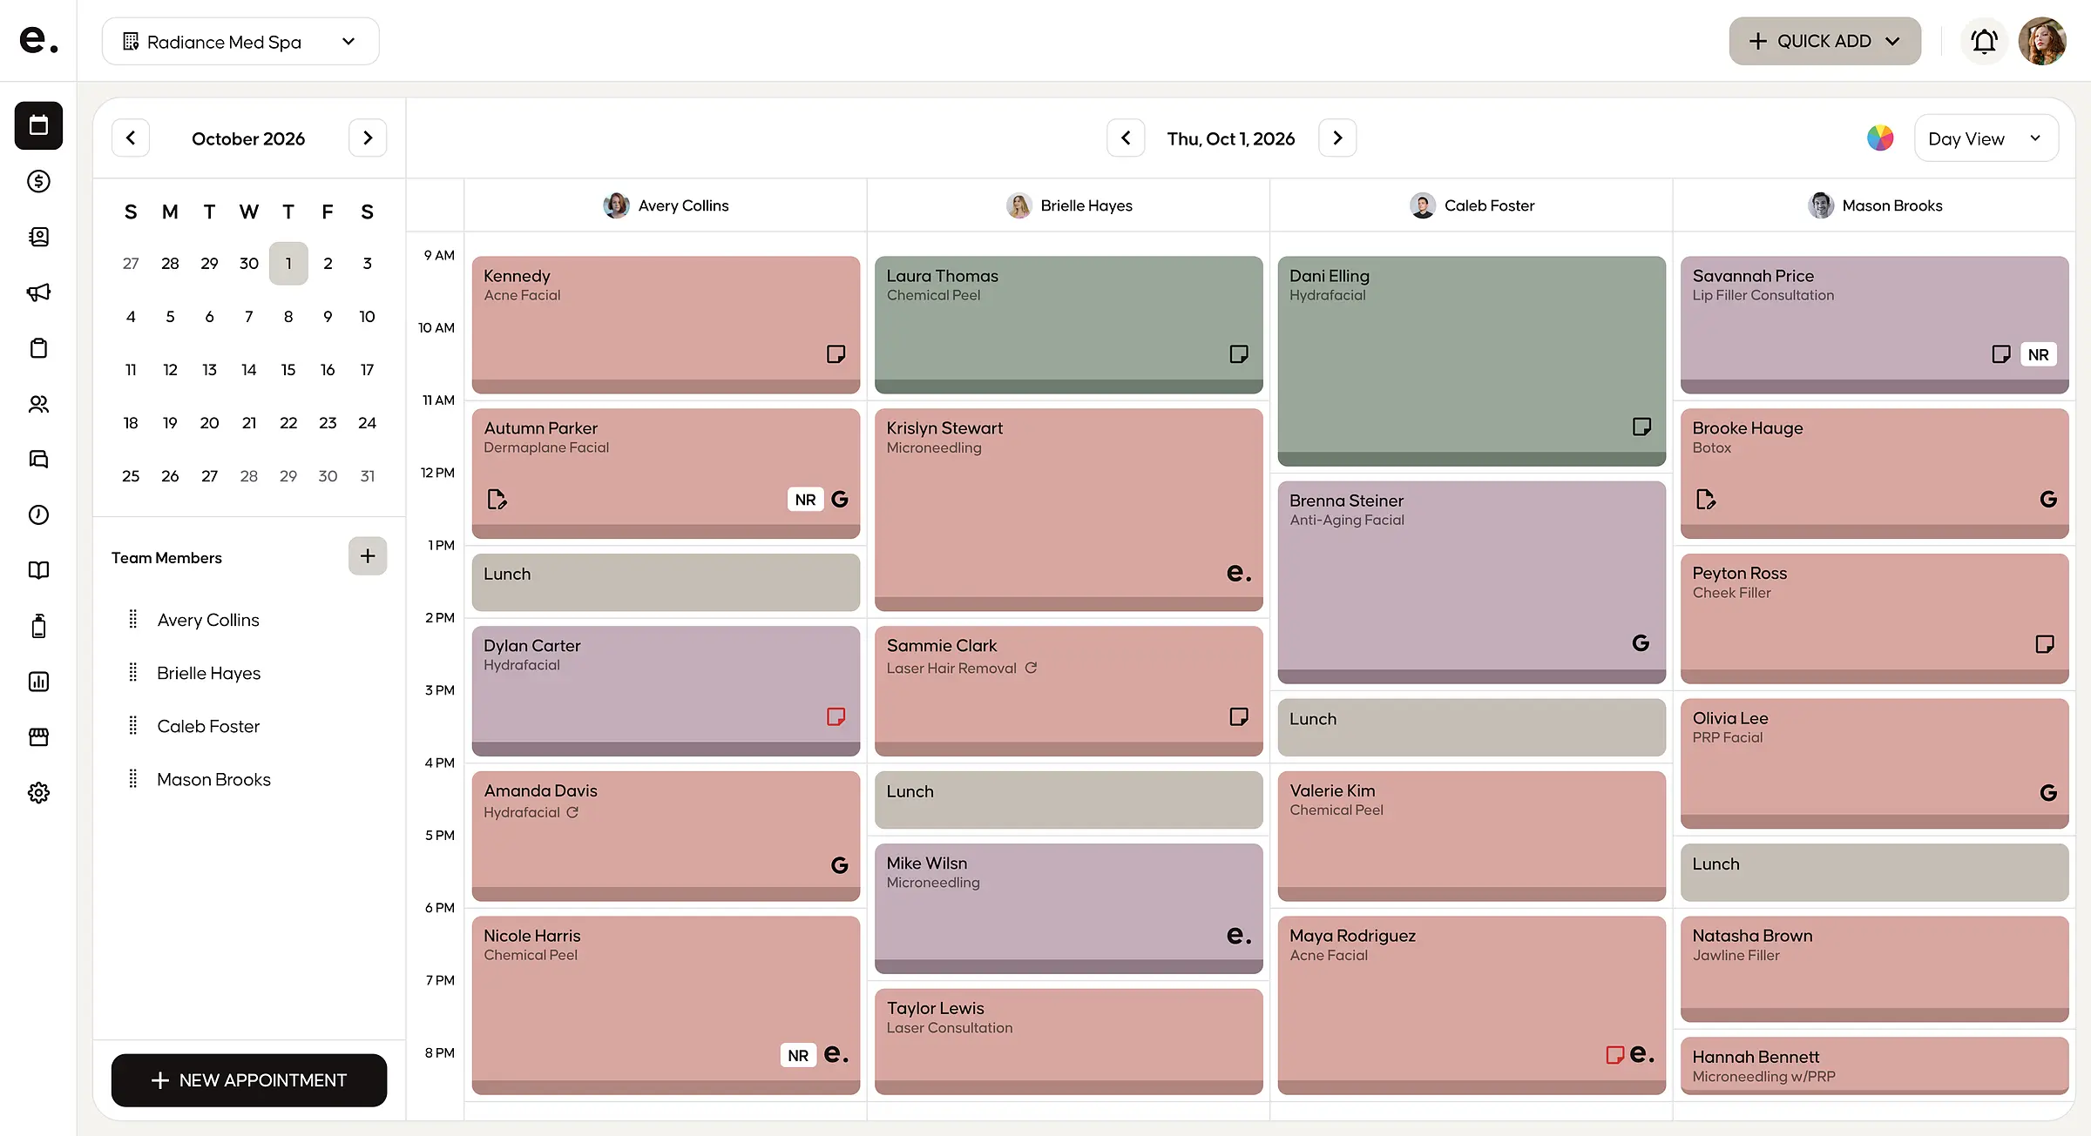Select Avery Collins in Team Members list
This screenshot has height=1136, width=2091.
pyautogui.click(x=208, y=620)
